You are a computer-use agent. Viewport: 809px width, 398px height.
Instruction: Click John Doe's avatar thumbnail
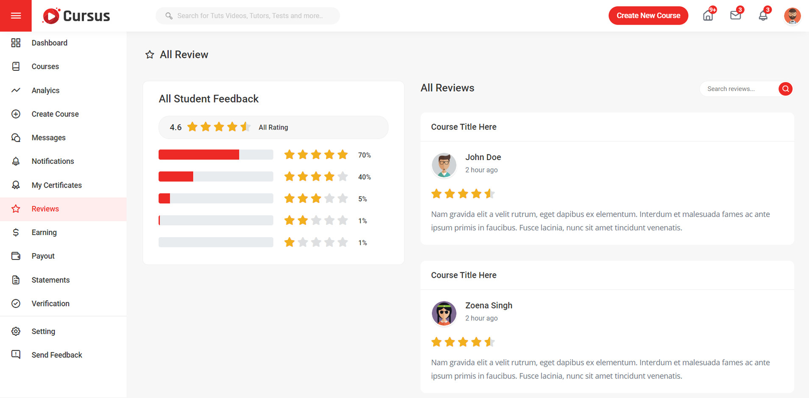[444, 165]
